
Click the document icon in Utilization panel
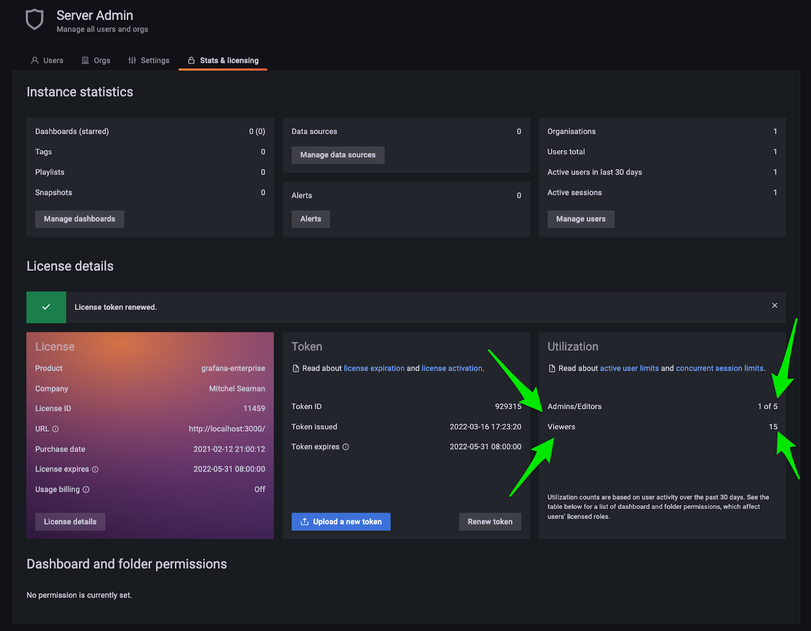click(x=552, y=369)
